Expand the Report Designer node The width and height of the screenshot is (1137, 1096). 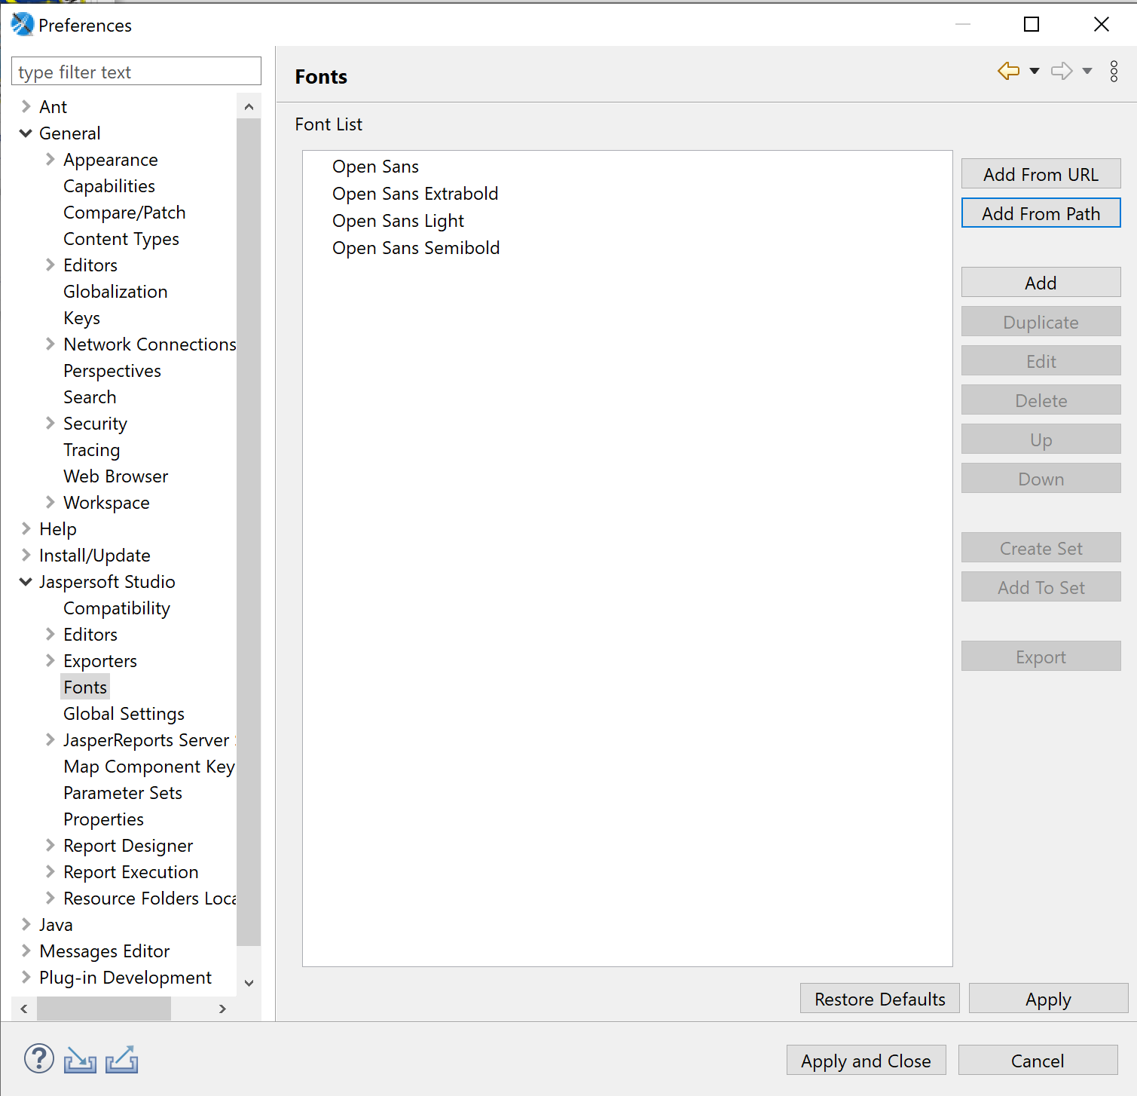pyautogui.click(x=50, y=845)
